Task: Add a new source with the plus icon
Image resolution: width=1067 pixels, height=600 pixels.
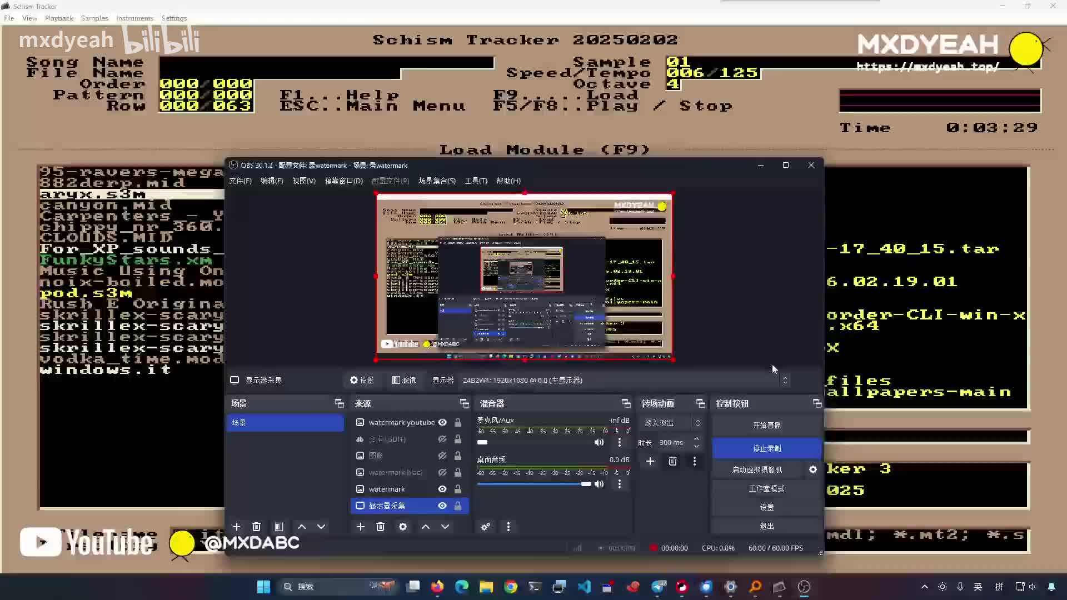Action: point(361,527)
